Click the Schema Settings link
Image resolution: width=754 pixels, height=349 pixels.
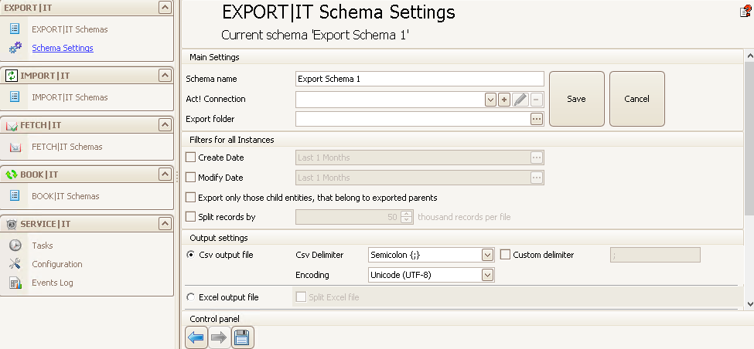63,48
